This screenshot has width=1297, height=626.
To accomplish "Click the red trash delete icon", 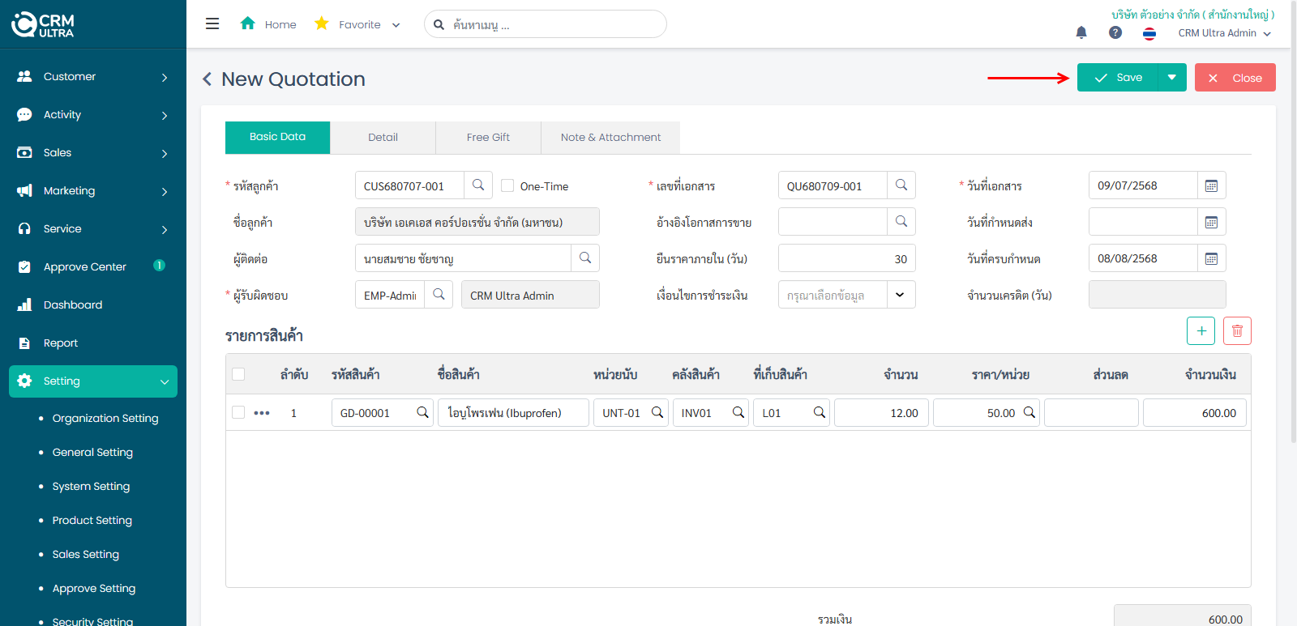I will point(1237,330).
